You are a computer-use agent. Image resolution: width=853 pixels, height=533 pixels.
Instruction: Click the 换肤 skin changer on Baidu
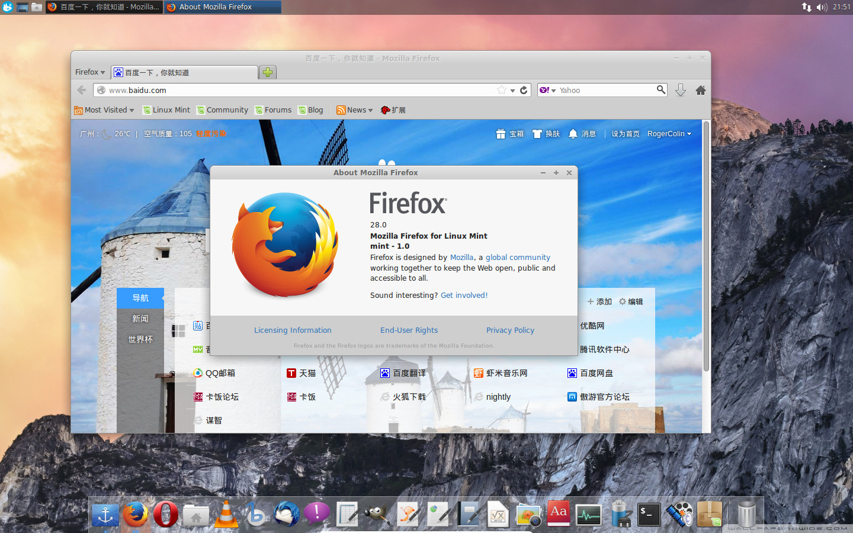tap(546, 134)
